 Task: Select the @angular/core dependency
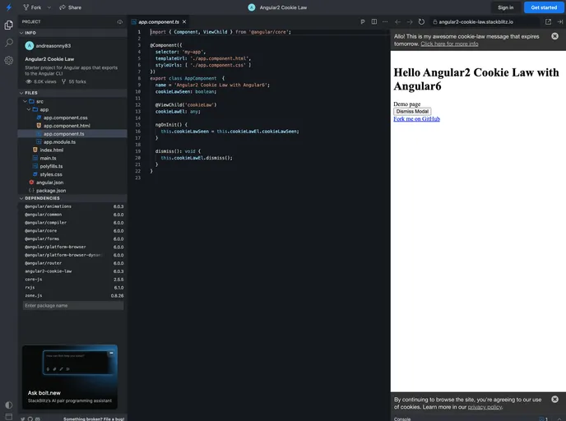point(72,230)
